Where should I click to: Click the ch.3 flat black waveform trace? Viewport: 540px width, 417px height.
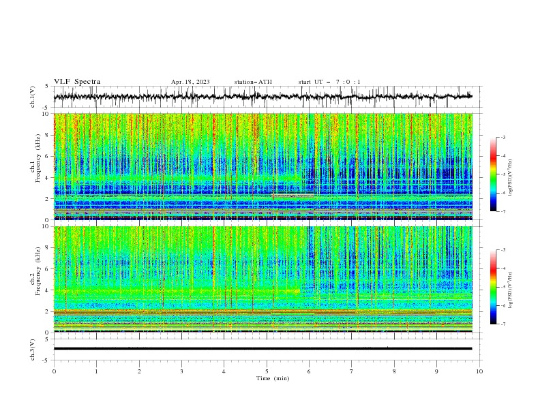263,349
